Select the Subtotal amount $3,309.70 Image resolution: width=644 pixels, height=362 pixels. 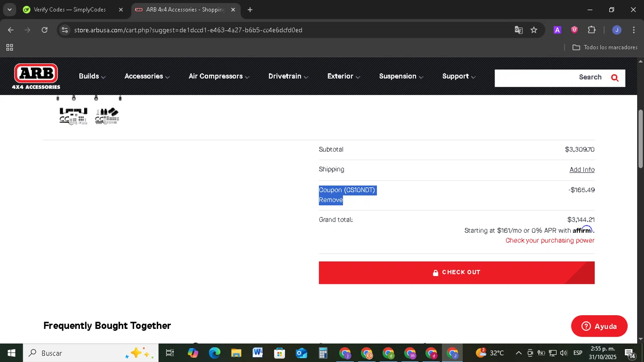580,149
